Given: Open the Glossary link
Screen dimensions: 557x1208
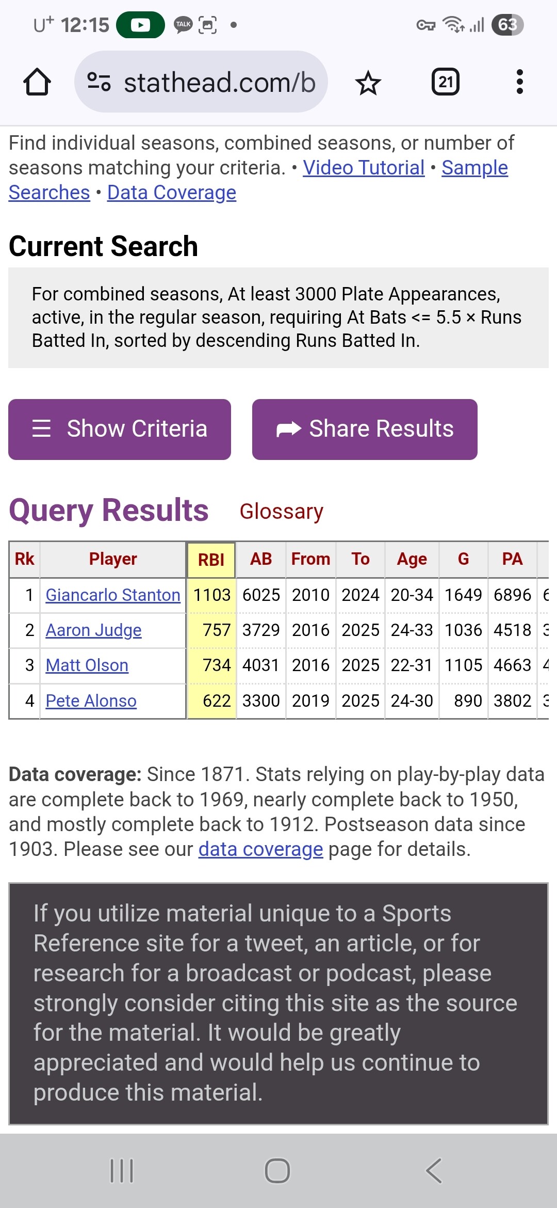Looking at the screenshot, I should coord(281,512).
